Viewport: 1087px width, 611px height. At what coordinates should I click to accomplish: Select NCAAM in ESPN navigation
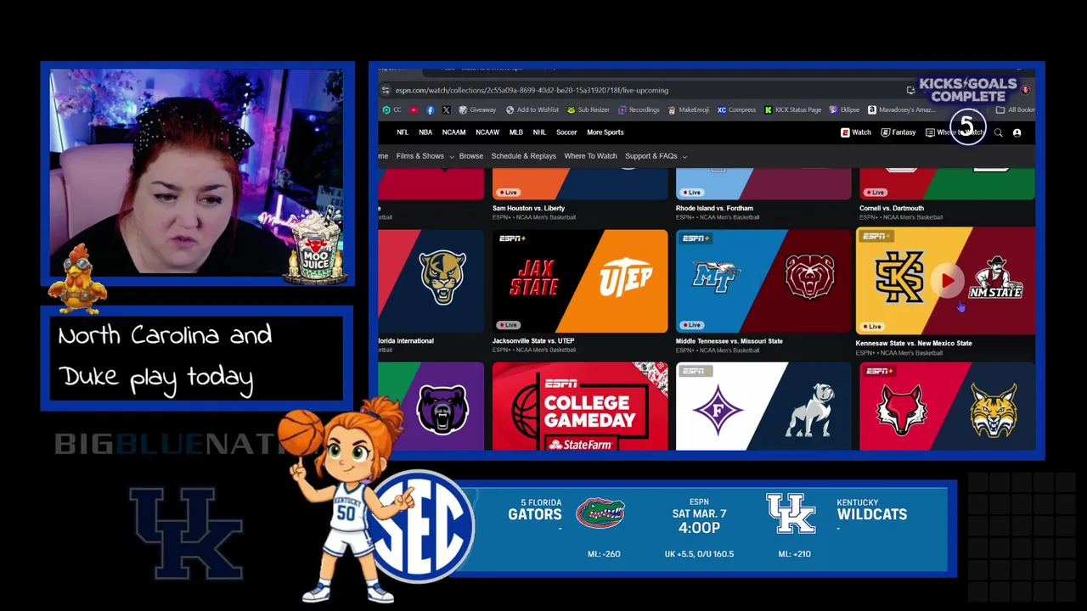click(453, 132)
